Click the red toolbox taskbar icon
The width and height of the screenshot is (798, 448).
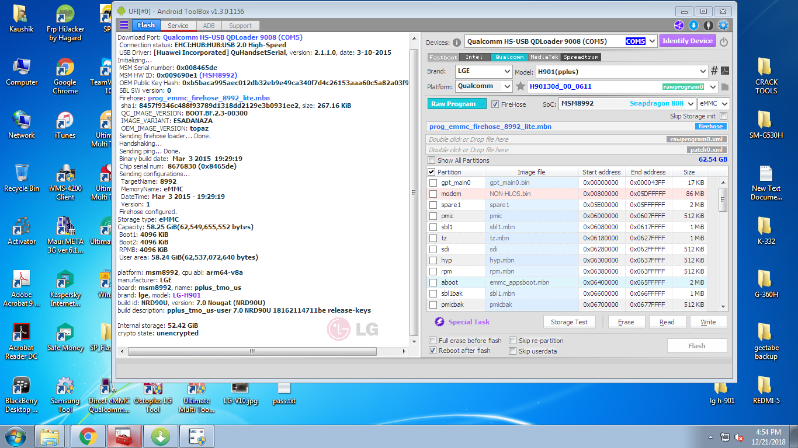point(124,436)
